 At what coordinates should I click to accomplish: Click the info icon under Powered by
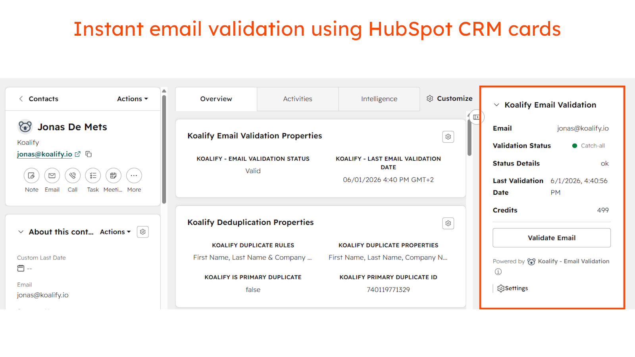click(x=498, y=272)
